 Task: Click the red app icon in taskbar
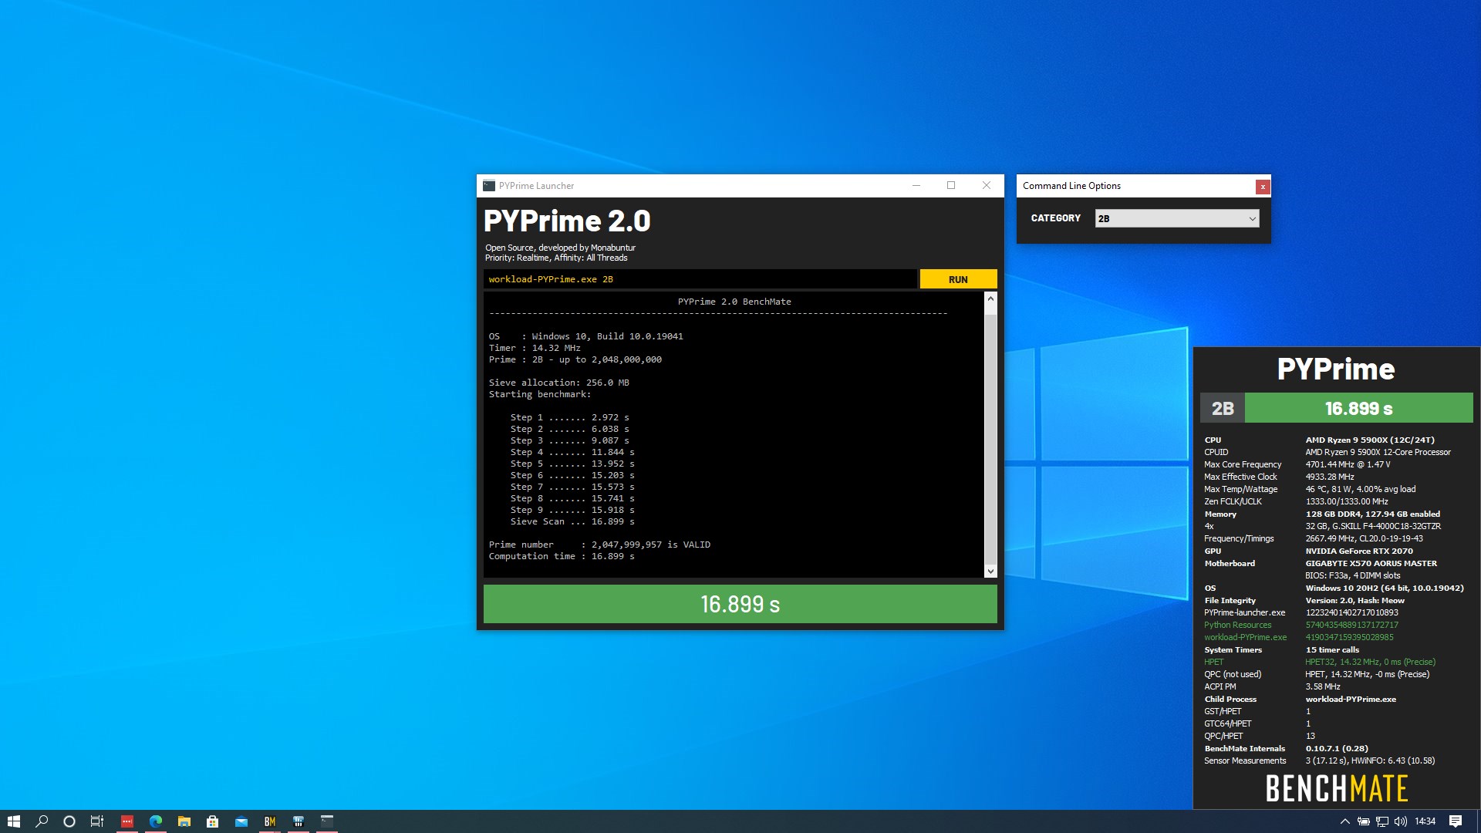127,821
